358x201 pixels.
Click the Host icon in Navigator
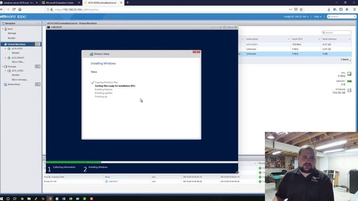point(6,29)
